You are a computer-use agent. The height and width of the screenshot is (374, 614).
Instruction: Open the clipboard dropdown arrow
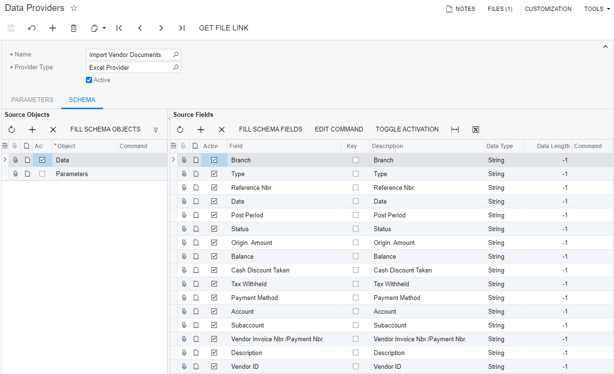(104, 28)
